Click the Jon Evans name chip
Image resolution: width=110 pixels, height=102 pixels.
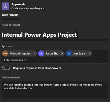(x=79, y=53)
